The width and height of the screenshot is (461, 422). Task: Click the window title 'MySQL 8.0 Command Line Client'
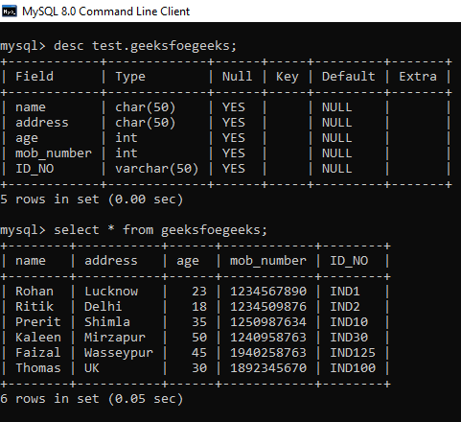tap(105, 12)
